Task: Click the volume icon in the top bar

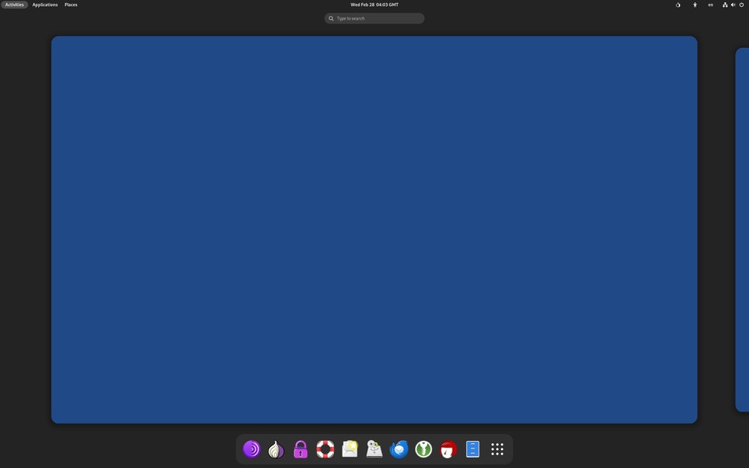Action: (732, 4)
